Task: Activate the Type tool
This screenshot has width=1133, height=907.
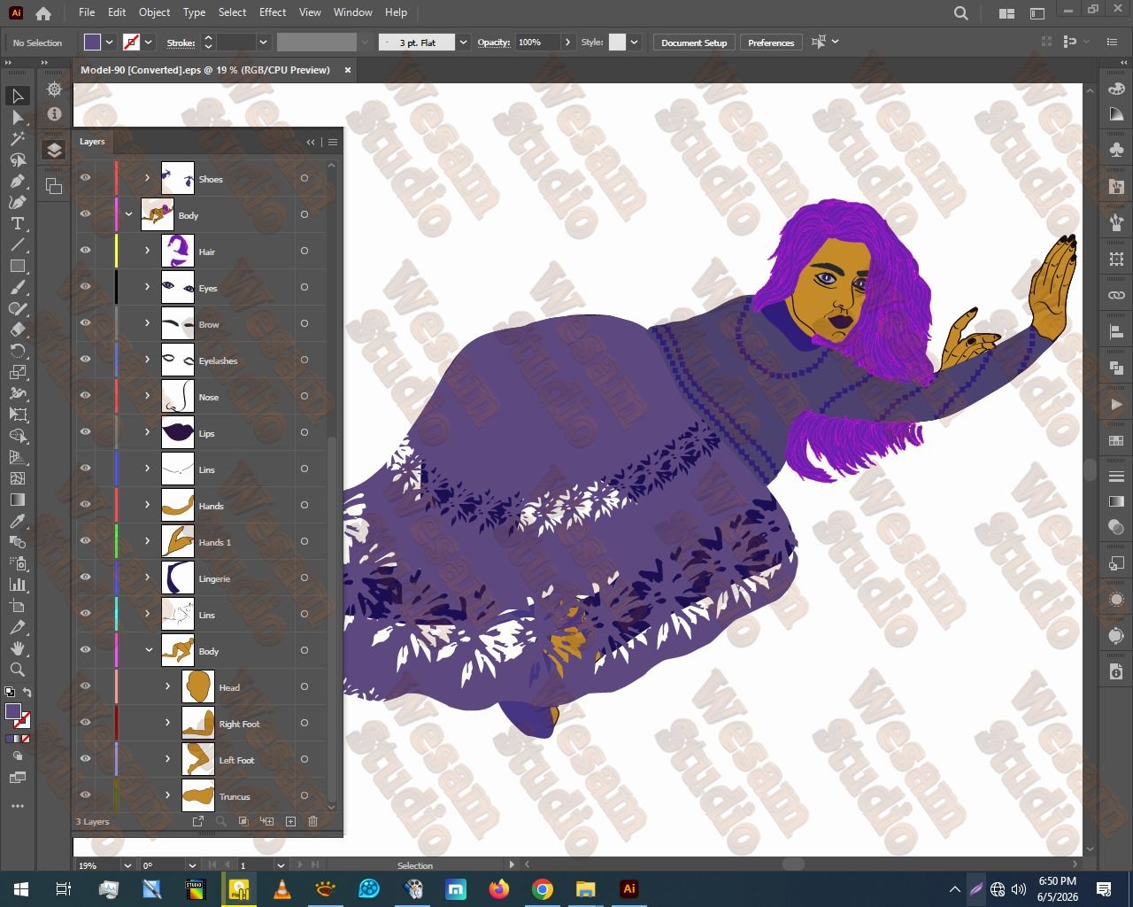Action: 17,223
